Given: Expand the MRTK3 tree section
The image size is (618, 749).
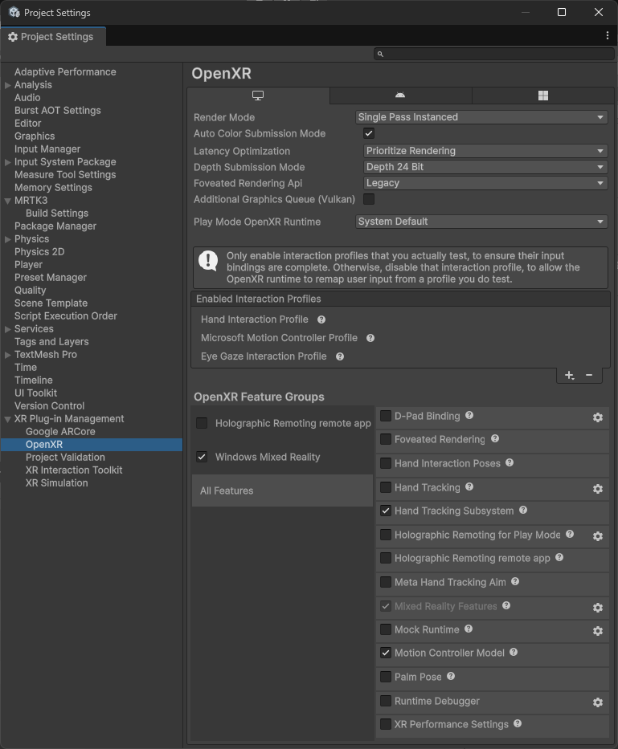Looking at the screenshot, I should (x=8, y=201).
